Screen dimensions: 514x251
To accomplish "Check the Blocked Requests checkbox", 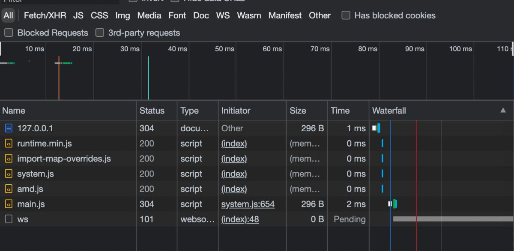I will 9,32.
